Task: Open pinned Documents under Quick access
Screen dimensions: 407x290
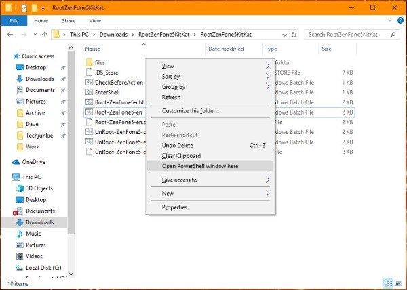Action: coord(40,90)
